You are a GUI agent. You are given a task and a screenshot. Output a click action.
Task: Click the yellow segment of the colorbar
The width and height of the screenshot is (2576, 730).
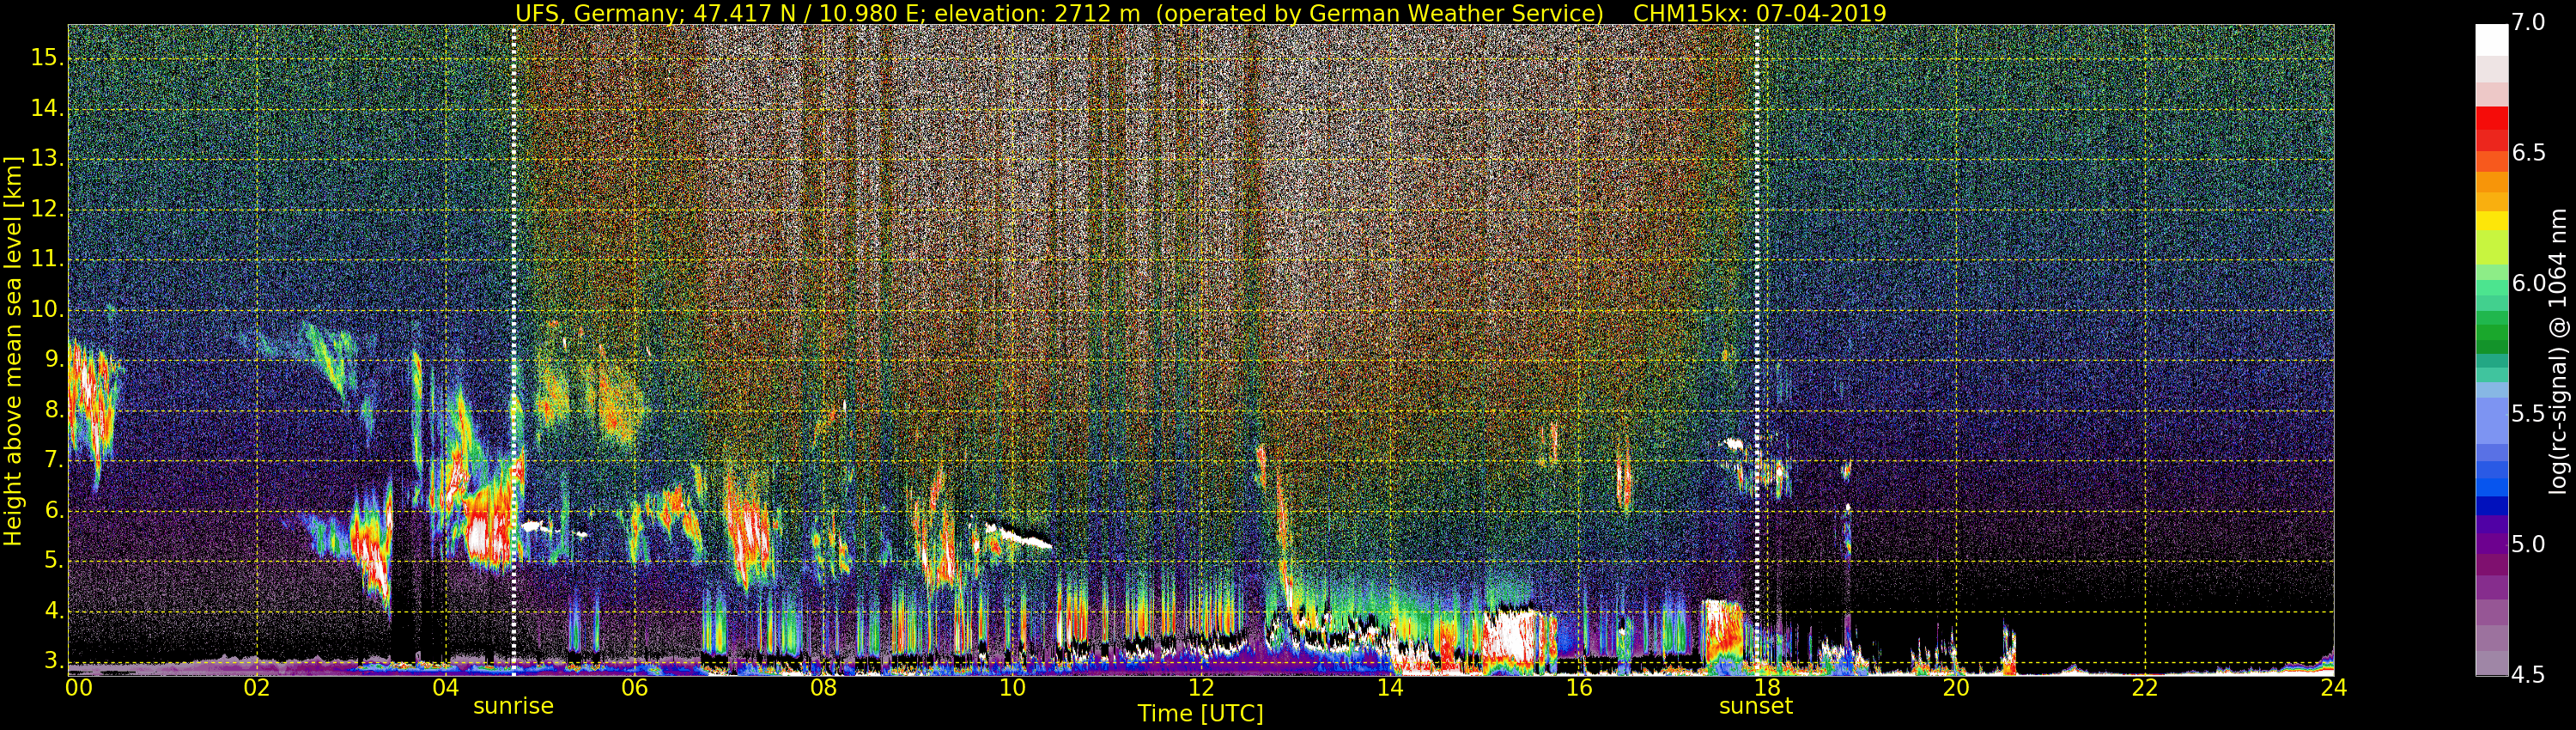pyautogui.click(x=2491, y=221)
